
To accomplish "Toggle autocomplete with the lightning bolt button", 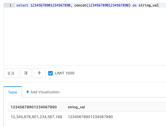I will [39, 73].
